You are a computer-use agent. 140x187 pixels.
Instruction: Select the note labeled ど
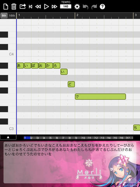tap(71, 84)
